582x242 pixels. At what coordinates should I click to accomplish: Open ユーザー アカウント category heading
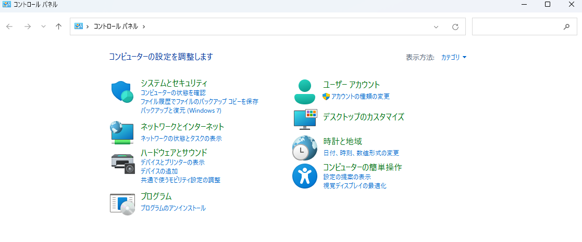[x=352, y=85]
